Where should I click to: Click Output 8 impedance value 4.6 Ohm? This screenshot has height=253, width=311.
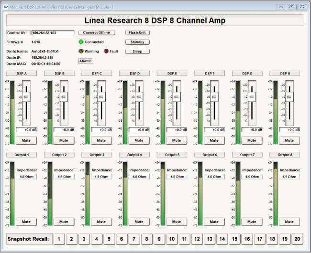[x=289, y=177]
